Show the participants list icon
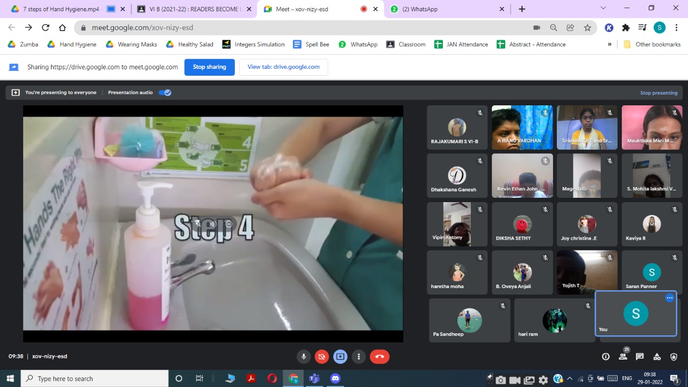Screen dimensions: 688x387 pos(622,356)
